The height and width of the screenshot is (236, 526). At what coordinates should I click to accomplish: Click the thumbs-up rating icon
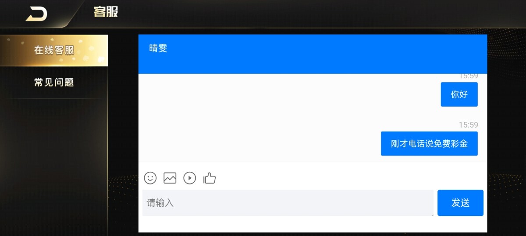pyautogui.click(x=210, y=178)
